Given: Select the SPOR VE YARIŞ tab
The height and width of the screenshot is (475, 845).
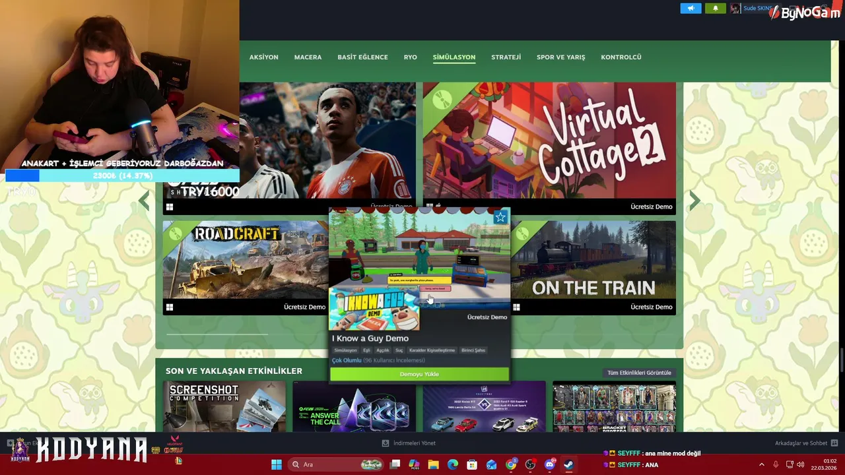Looking at the screenshot, I should (560, 57).
